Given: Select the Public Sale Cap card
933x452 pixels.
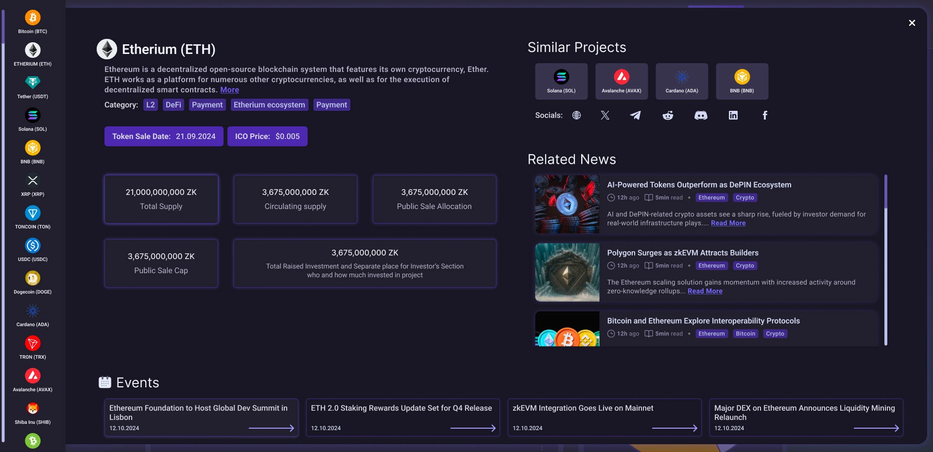Looking at the screenshot, I should point(161,263).
